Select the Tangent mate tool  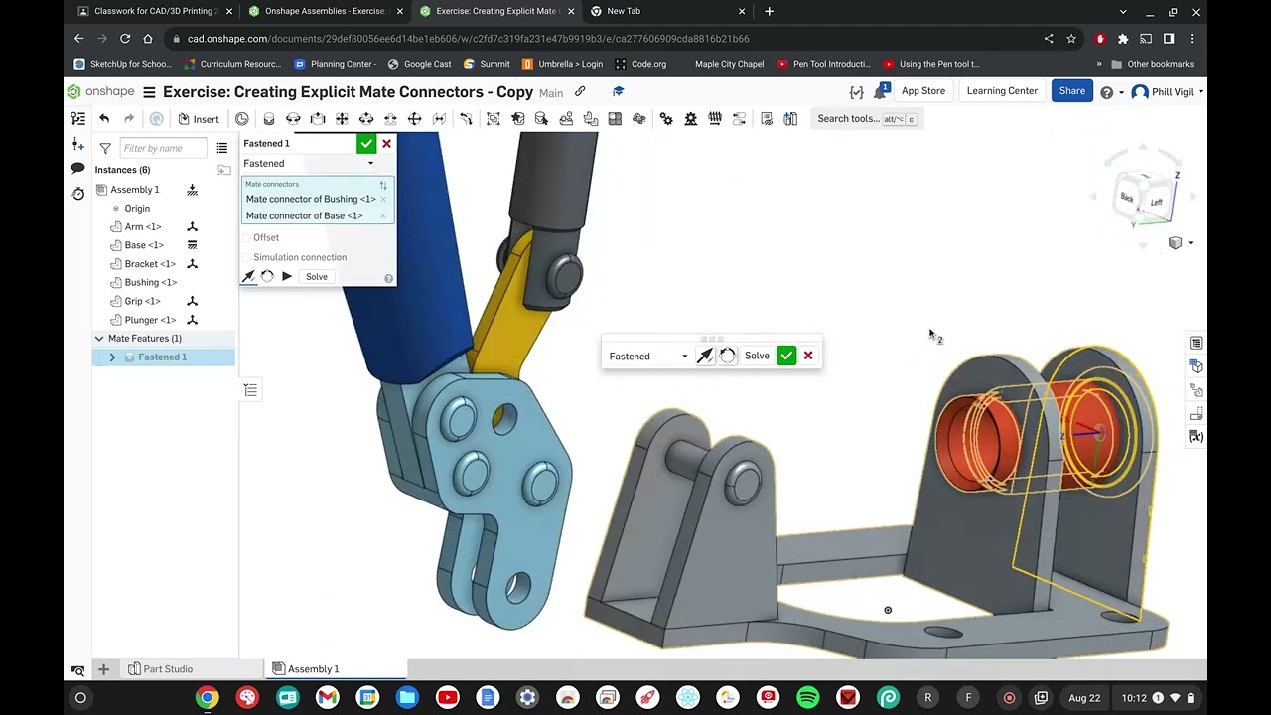(x=465, y=119)
